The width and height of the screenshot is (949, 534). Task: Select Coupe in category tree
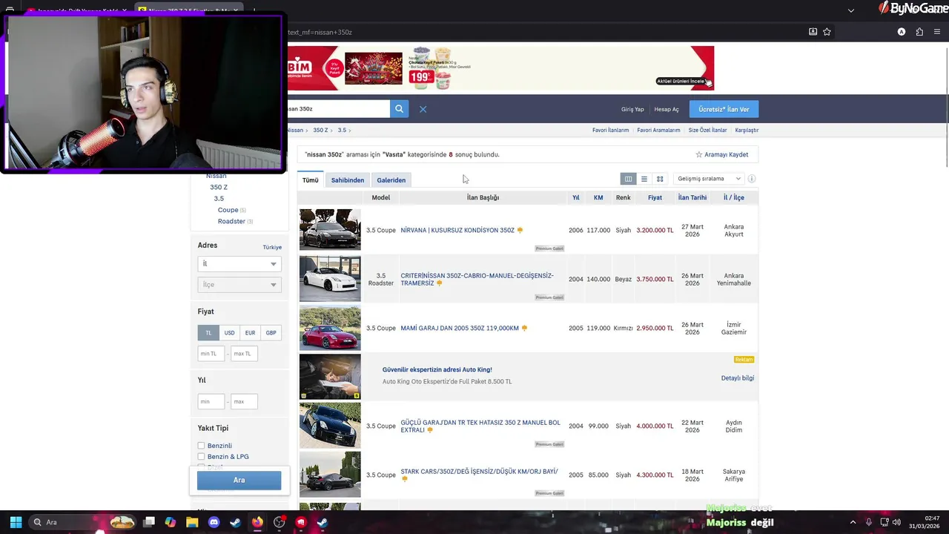(x=228, y=210)
